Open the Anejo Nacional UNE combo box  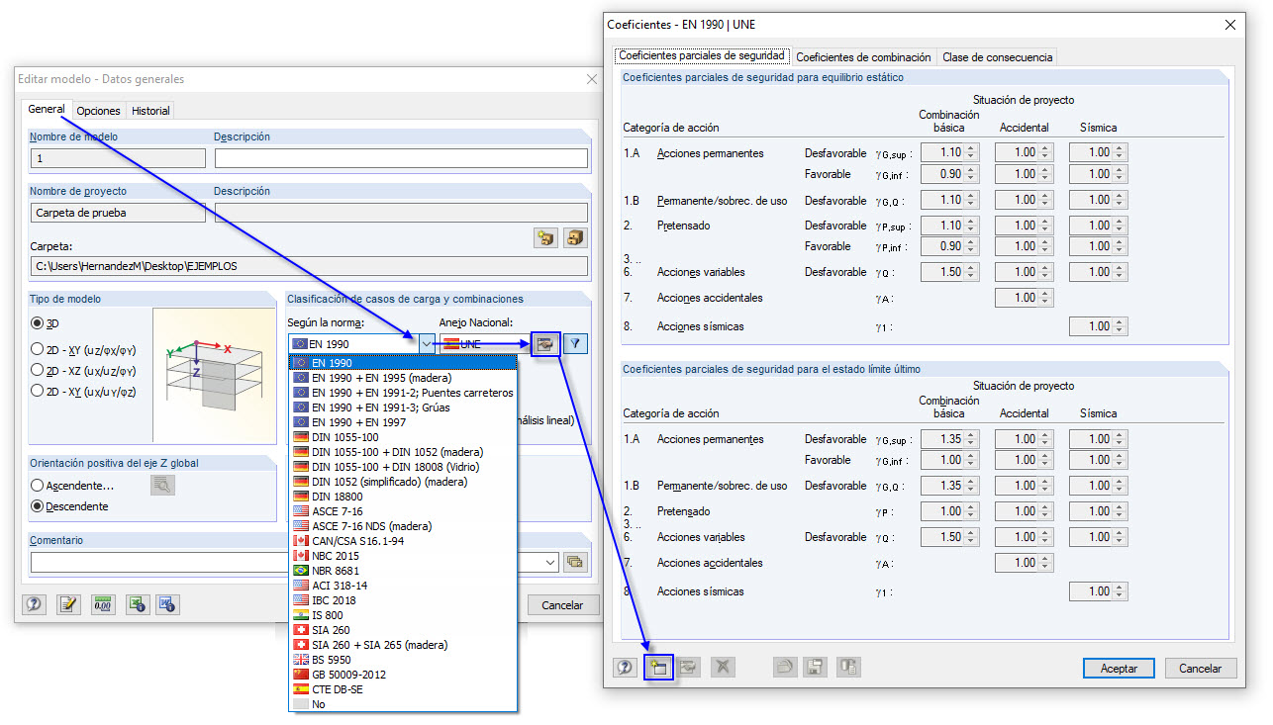(484, 344)
